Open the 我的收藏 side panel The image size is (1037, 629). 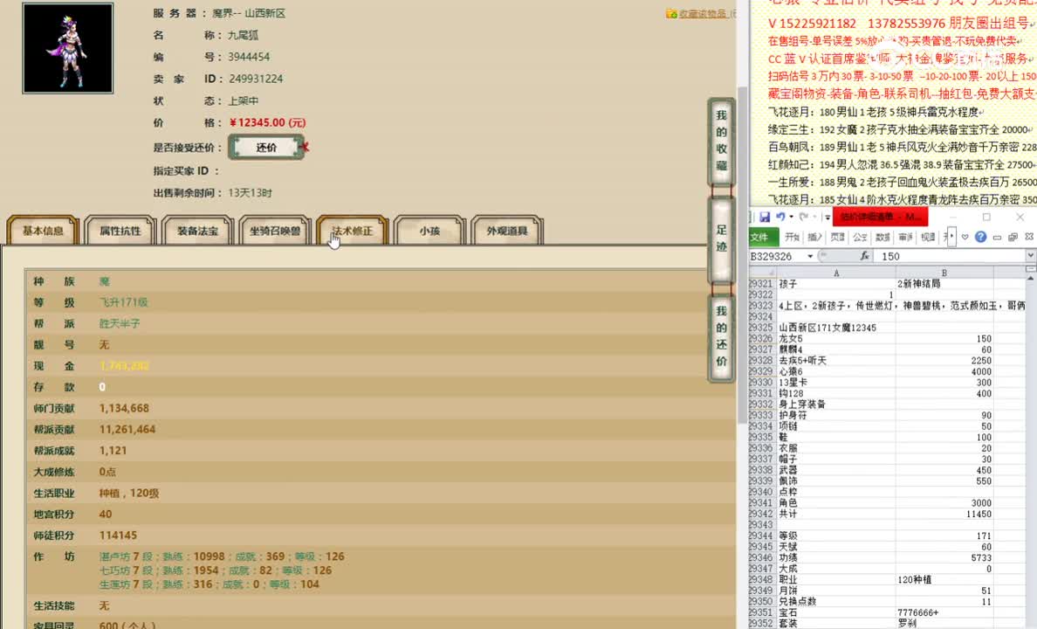pyautogui.click(x=721, y=140)
